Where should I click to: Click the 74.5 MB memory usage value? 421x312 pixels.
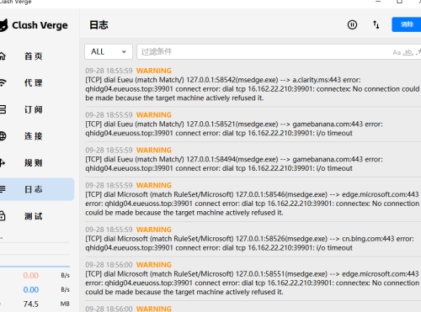(31, 304)
